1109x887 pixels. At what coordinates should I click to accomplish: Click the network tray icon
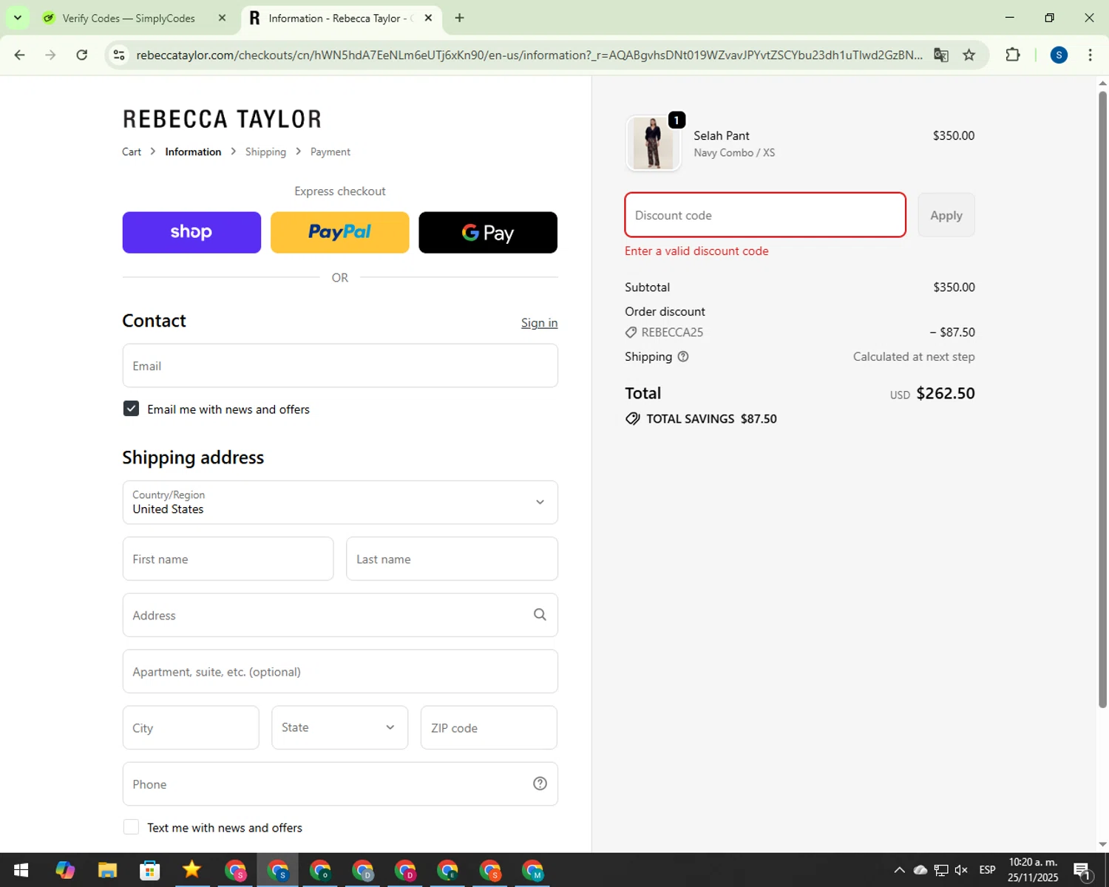click(x=941, y=870)
